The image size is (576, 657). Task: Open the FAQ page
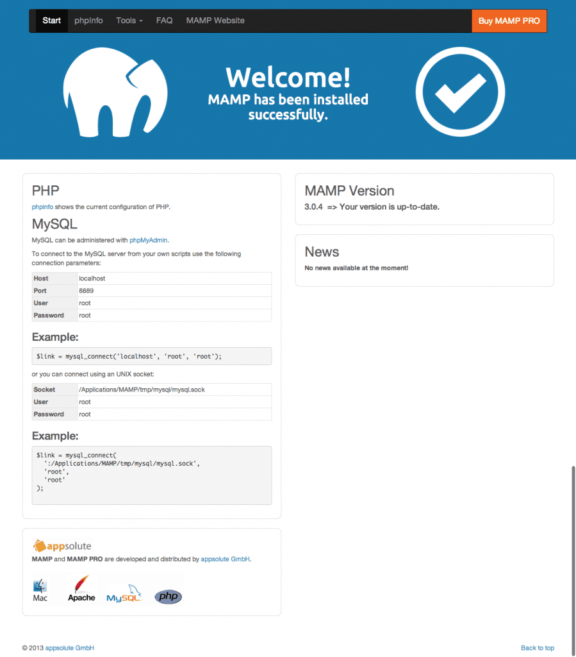coord(164,20)
